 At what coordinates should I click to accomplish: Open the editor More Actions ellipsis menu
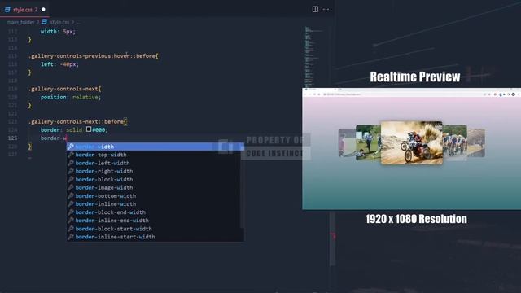[326, 9]
